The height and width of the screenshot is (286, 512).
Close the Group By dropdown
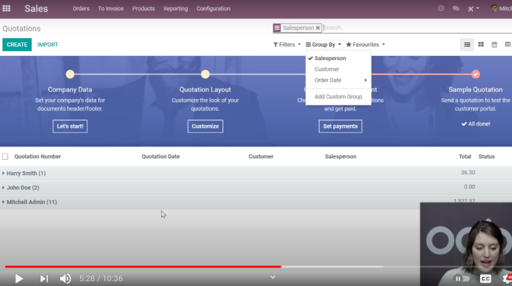(324, 44)
